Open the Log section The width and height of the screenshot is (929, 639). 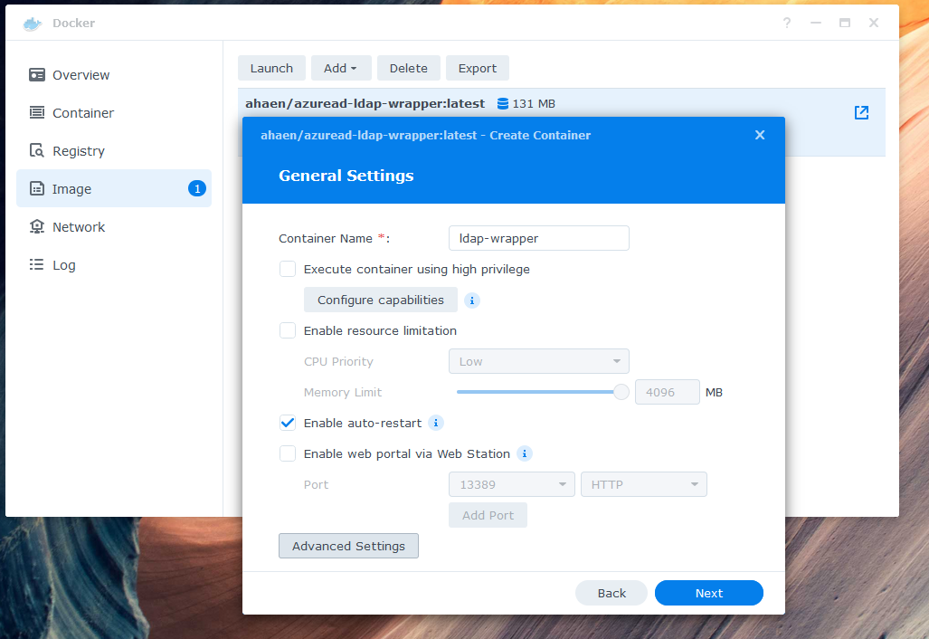tap(114, 264)
